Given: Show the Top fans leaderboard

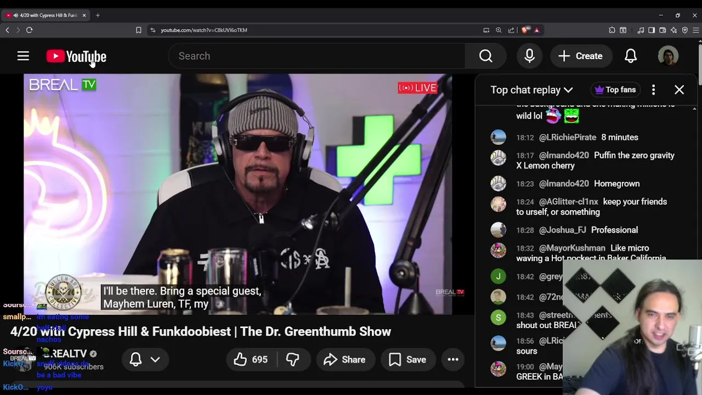Looking at the screenshot, I should 615,90.
